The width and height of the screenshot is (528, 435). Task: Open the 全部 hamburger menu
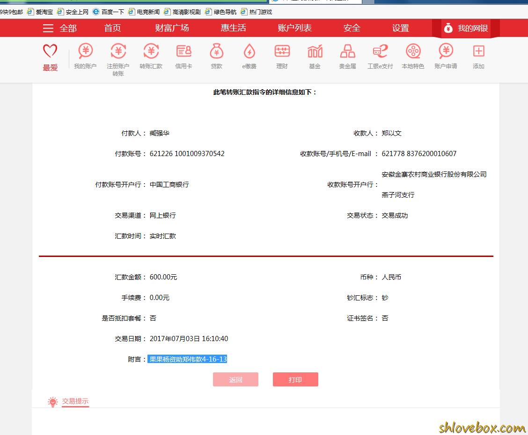[48, 28]
